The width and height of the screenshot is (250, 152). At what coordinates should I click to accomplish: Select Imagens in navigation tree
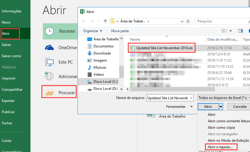[97, 60]
